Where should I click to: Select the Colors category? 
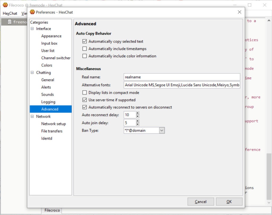click(x=47, y=65)
